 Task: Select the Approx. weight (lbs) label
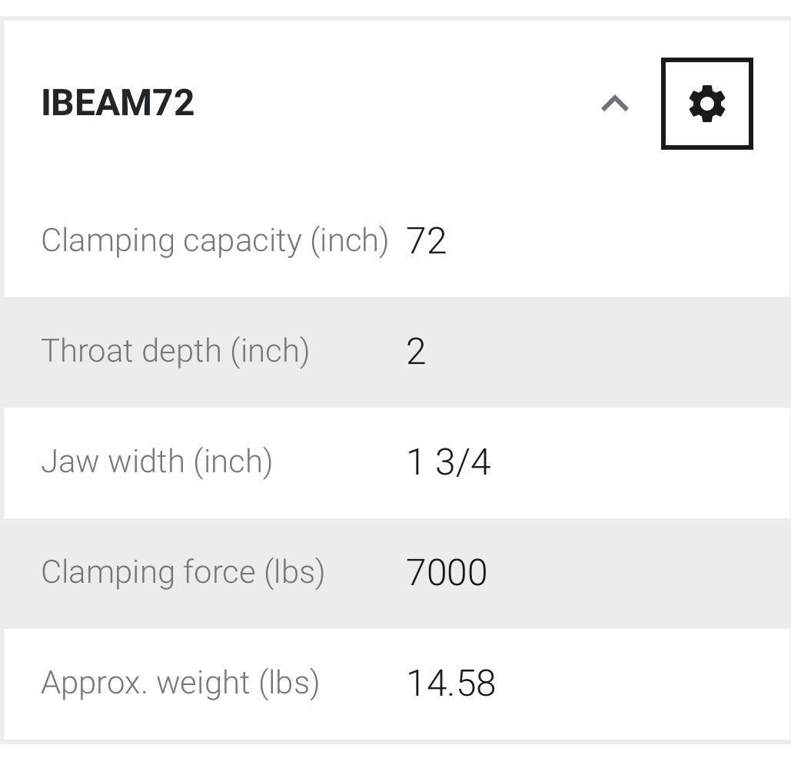(x=180, y=683)
